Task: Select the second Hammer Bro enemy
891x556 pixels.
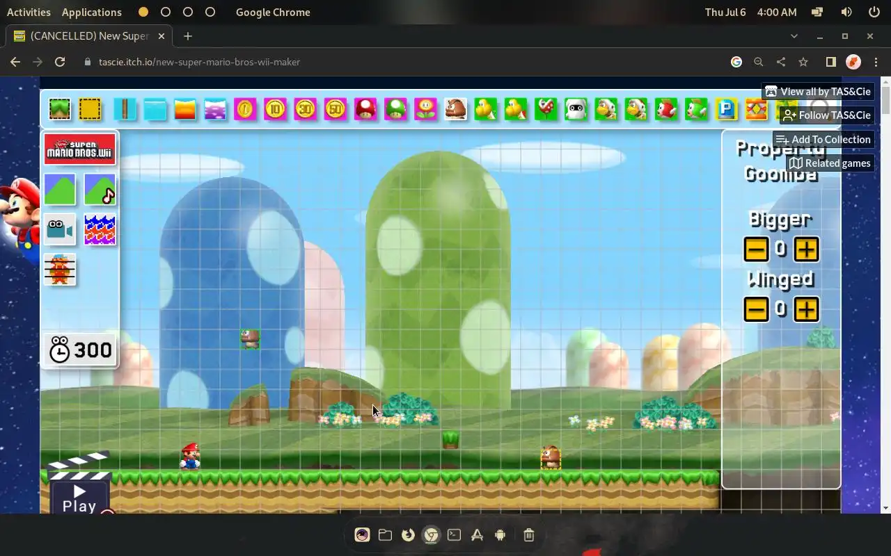Action: click(636, 109)
